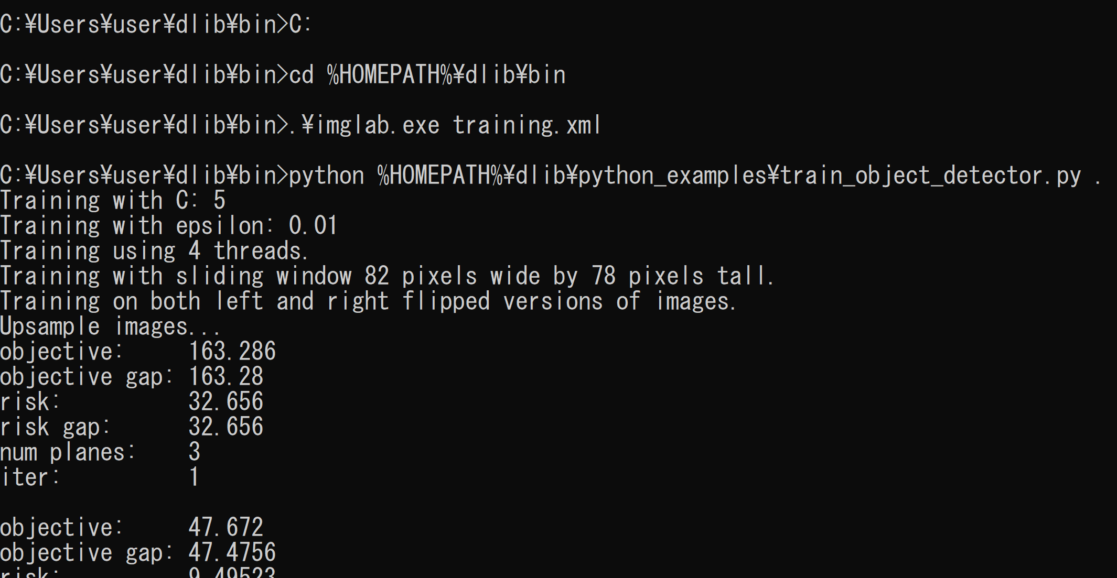
Task: Click the objective gap value 163.28
Action: [225, 376]
